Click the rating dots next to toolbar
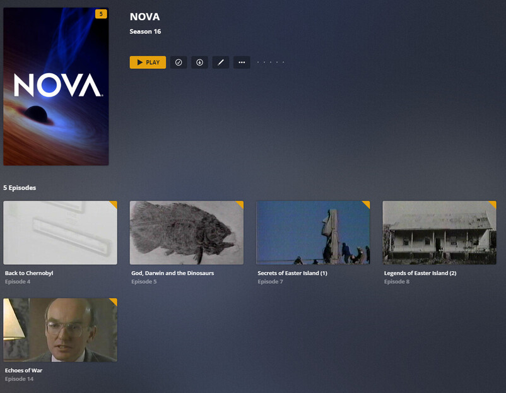This screenshot has height=393, width=506. click(271, 62)
